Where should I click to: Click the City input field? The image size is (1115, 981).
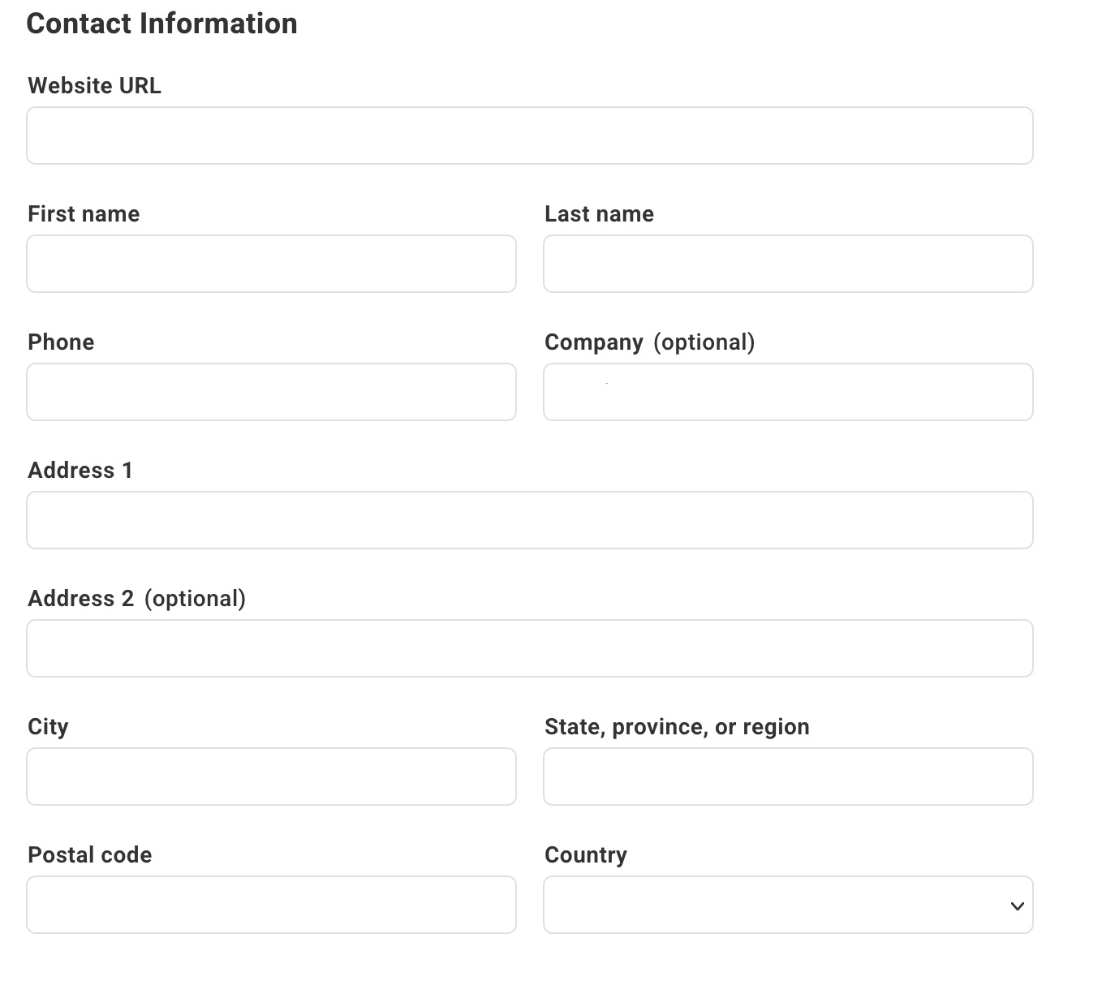pyautogui.click(x=271, y=777)
